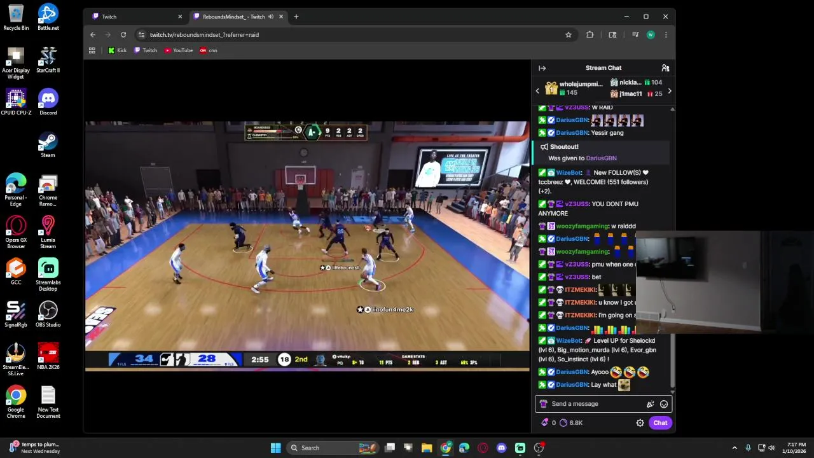The height and width of the screenshot is (458, 814).
Task: Open the Kick bookmark
Action: [x=117, y=50]
